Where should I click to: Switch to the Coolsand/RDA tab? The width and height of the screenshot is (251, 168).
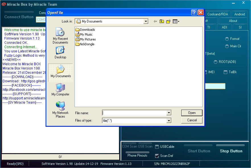tap(217, 14)
